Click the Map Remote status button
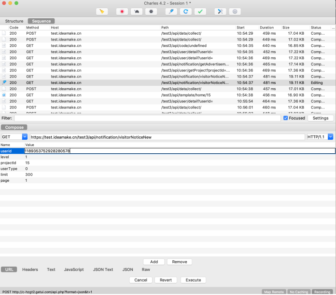Viewport: 336px width, 295px height. [x=274, y=292]
